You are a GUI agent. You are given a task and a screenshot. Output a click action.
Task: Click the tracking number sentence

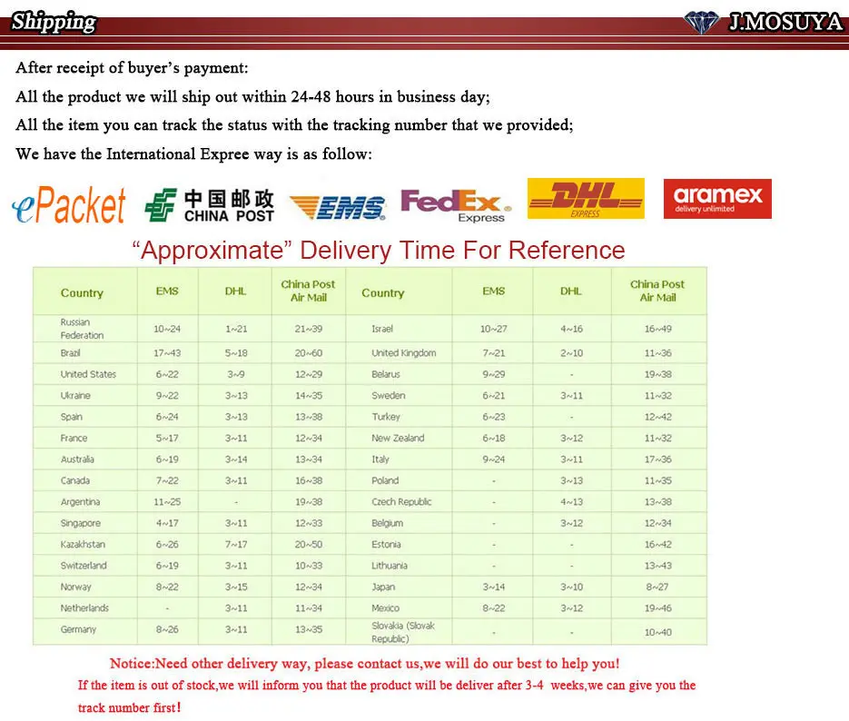point(294,125)
